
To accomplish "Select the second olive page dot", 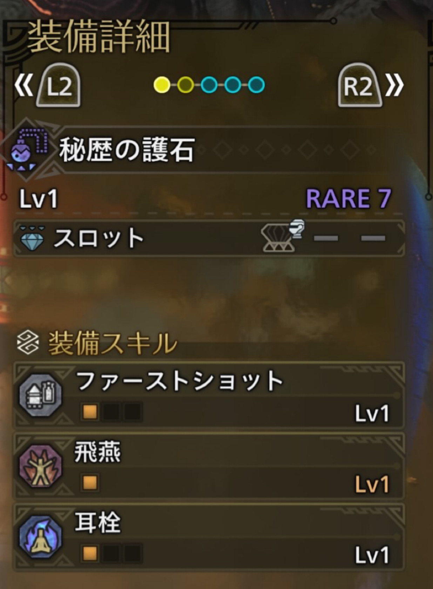I will 185,85.
